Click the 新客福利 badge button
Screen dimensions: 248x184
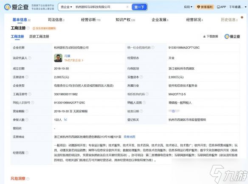tap(205, 7)
